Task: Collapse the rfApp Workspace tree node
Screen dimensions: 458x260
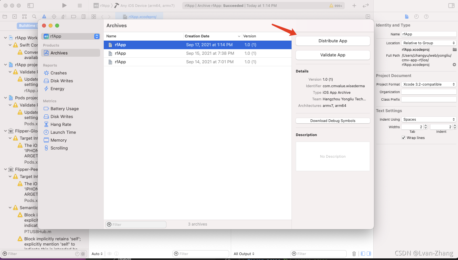Action: coord(5,38)
